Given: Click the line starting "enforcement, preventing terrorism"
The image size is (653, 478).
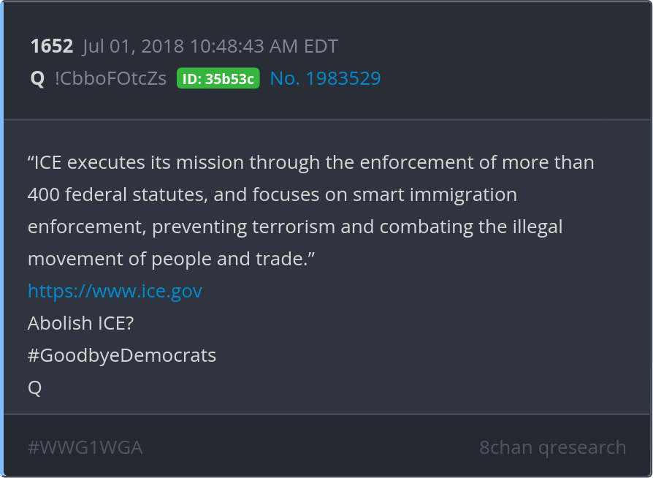Looking at the screenshot, I should pos(295,227).
